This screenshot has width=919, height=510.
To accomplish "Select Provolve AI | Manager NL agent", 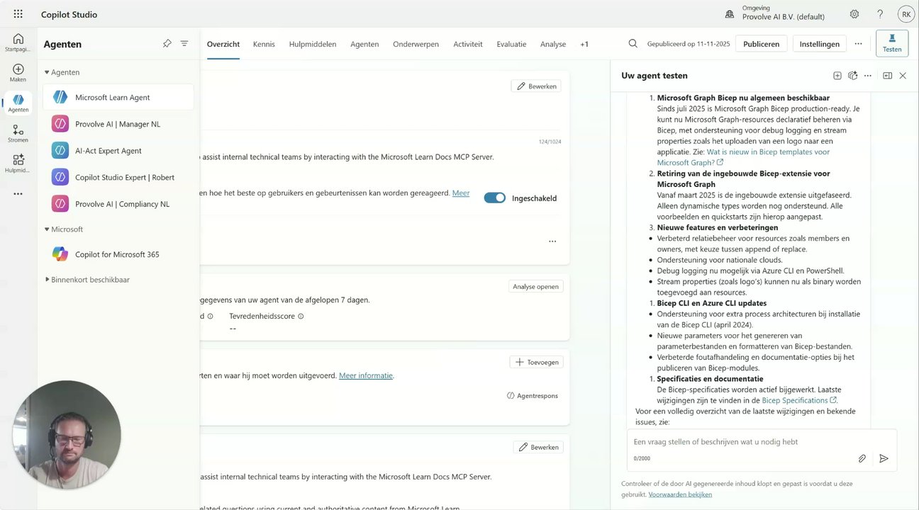I will [x=118, y=124].
